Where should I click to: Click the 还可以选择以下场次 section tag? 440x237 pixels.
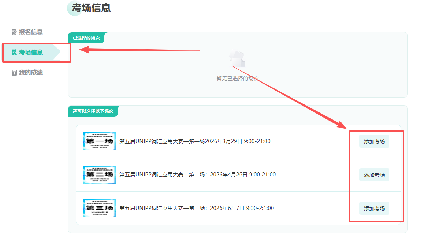93,111
